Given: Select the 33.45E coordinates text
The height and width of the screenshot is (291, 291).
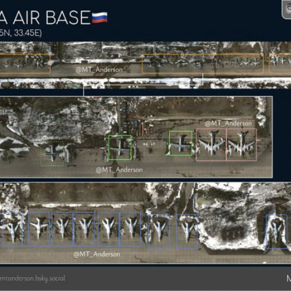Looking at the screenshot, I should point(28,33).
